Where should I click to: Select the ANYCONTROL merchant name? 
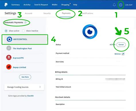click(20, 39)
